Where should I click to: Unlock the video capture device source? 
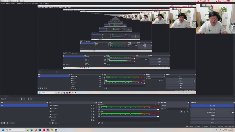click(94, 105)
